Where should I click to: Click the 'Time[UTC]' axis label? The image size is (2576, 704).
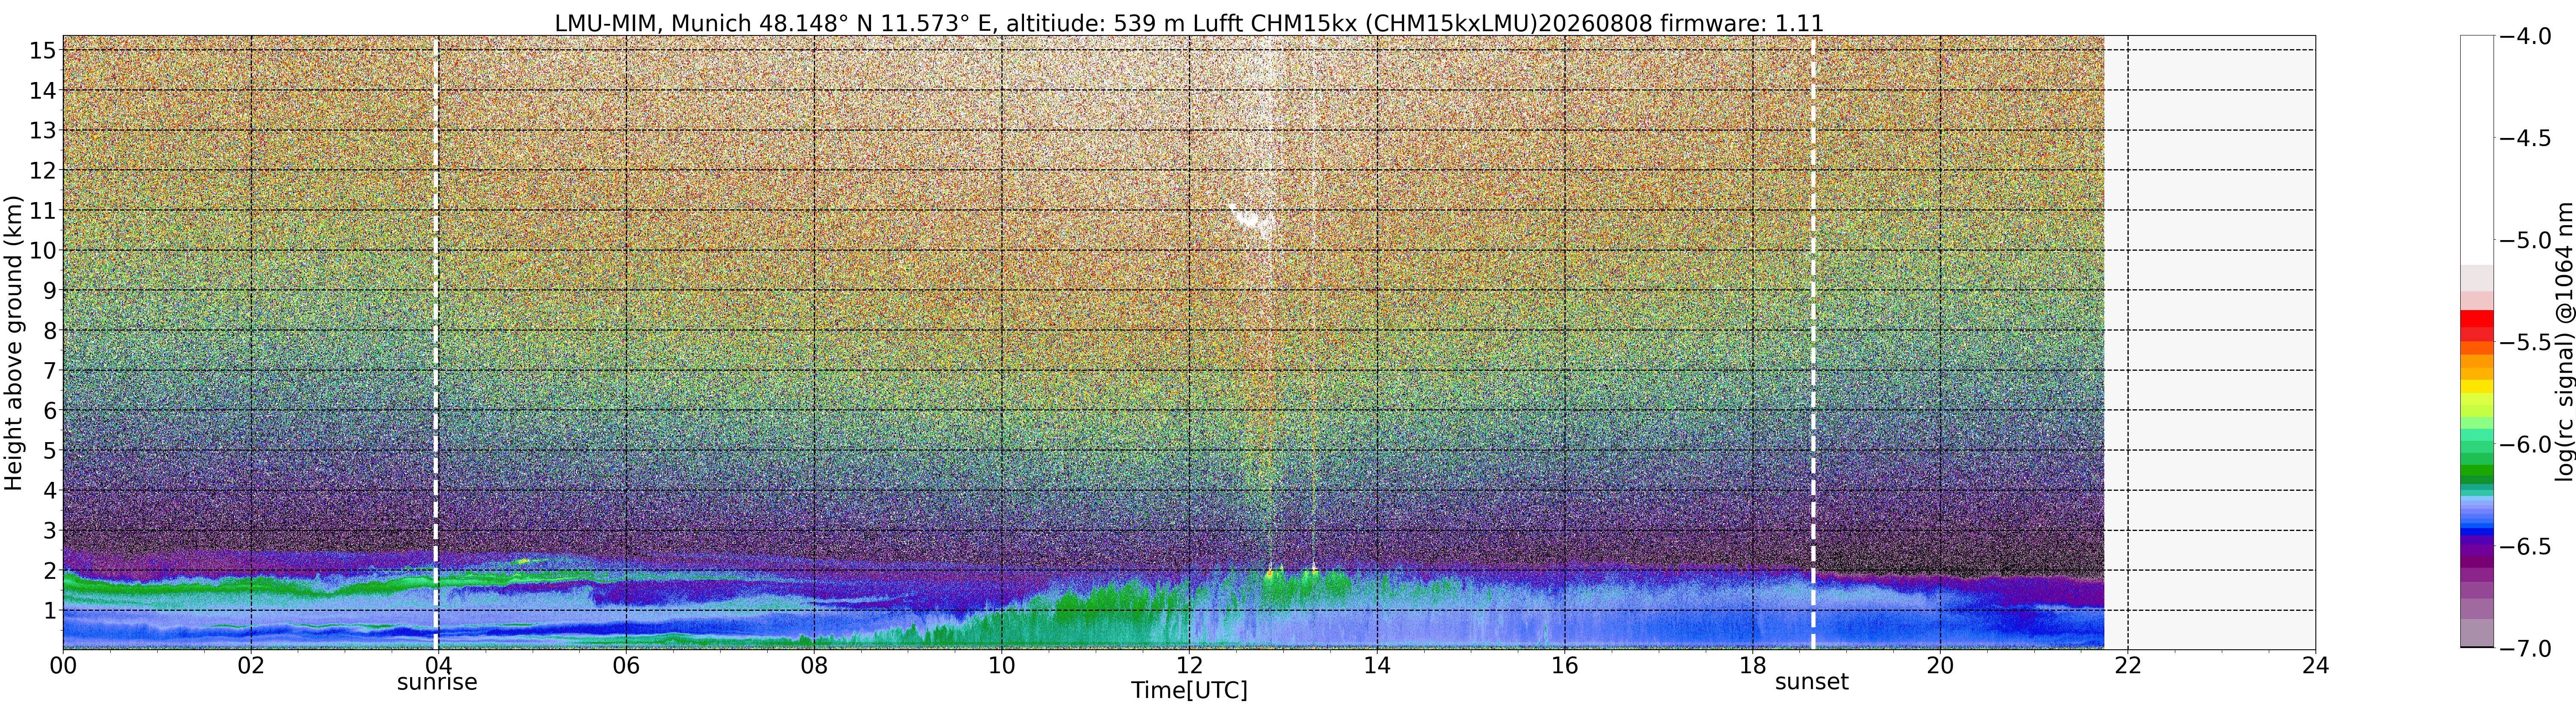point(1189,690)
